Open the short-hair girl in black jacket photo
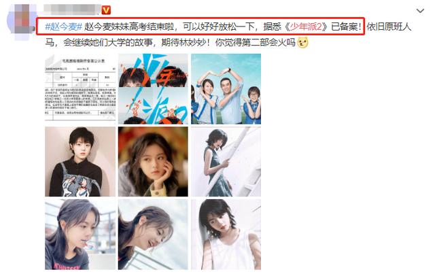This screenshot has height=274, width=435. 80,162
